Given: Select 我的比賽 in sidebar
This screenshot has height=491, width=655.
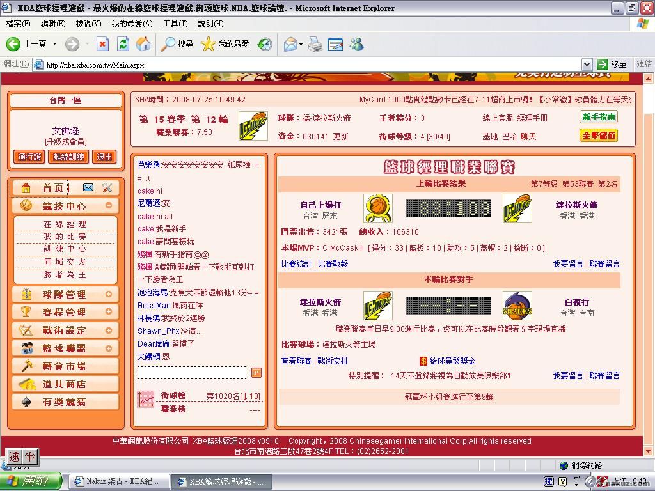Looking at the screenshot, I should (x=65, y=237).
